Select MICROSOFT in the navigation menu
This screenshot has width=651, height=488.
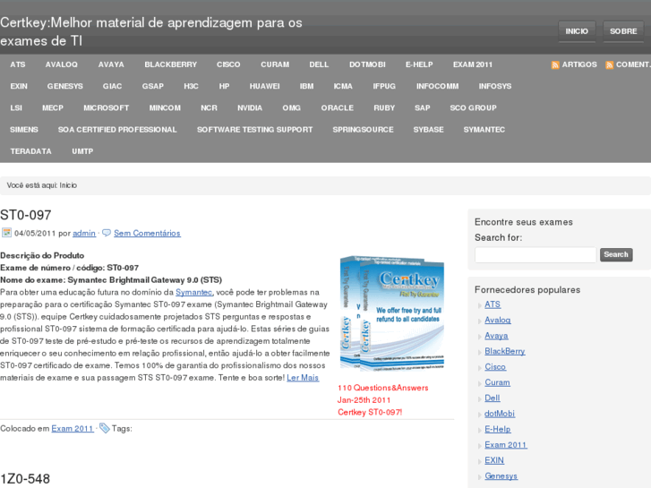pos(107,108)
